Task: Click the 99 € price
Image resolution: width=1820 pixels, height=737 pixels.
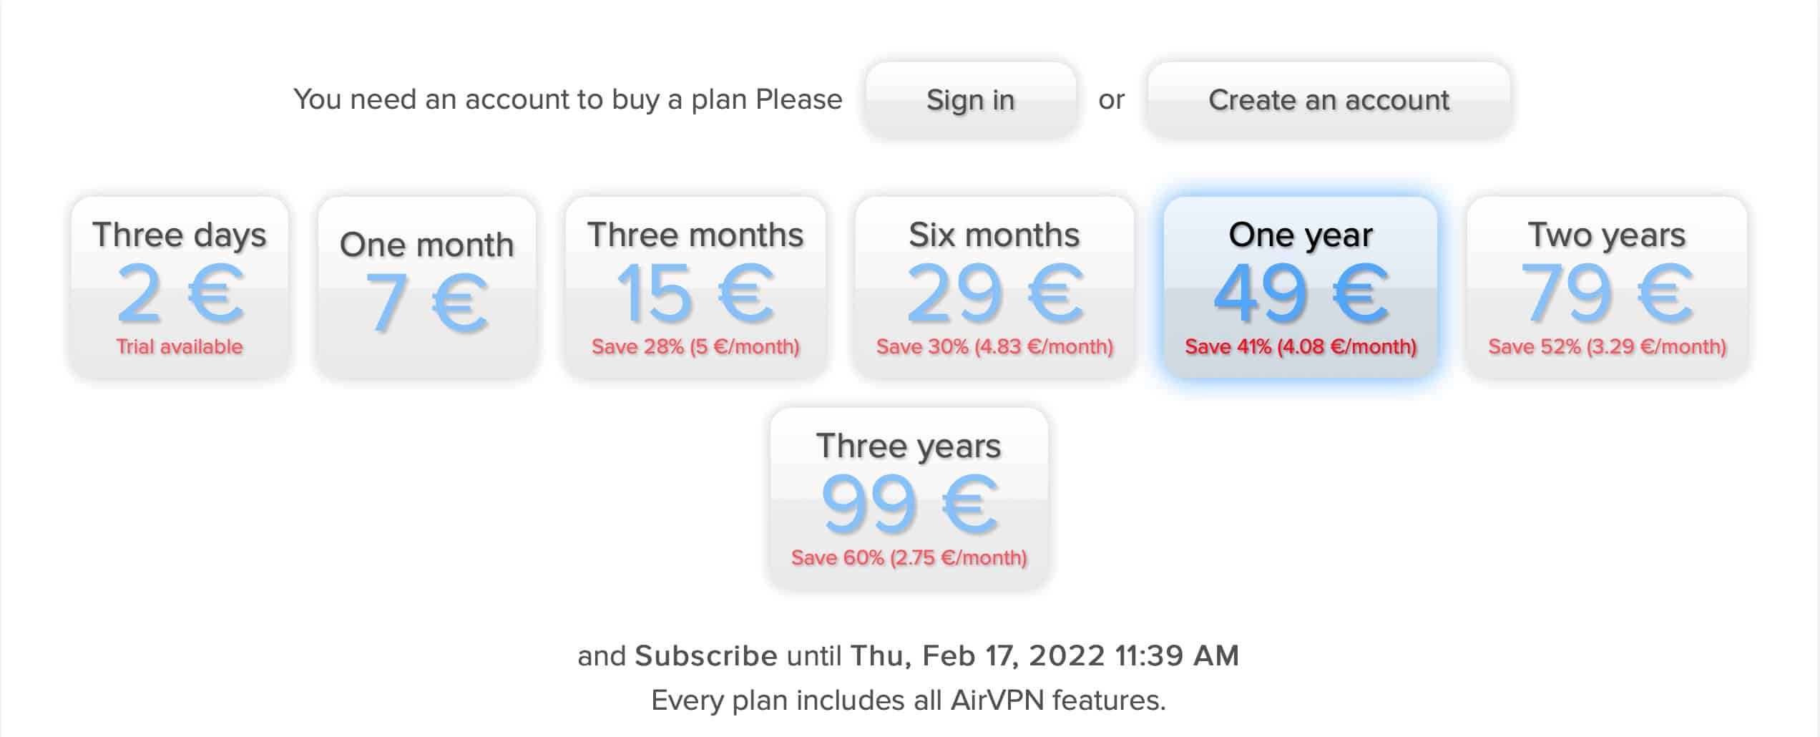Action: pyautogui.click(x=909, y=504)
